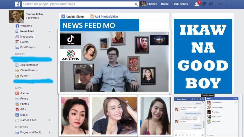The height and width of the screenshot is (137, 244).
Task: Click the type a message field
Action: pyautogui.click(x=189, y=132)
